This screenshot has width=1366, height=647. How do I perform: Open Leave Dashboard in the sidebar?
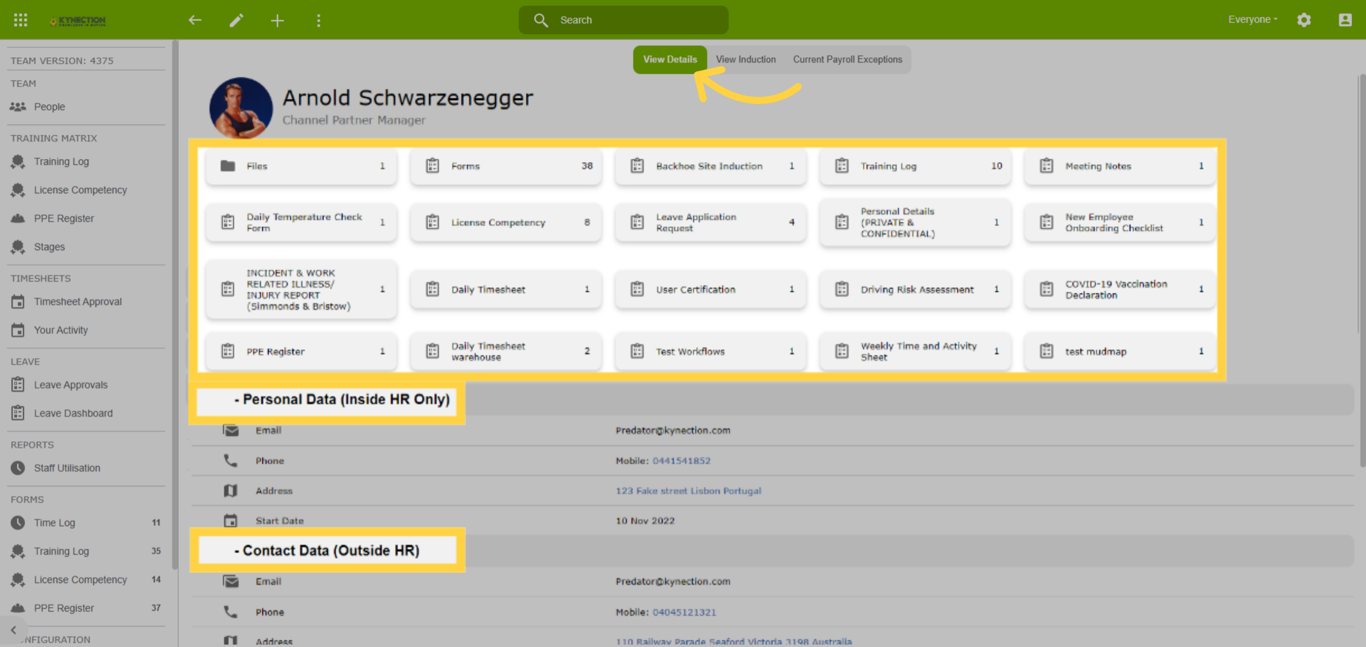(73, 413)
